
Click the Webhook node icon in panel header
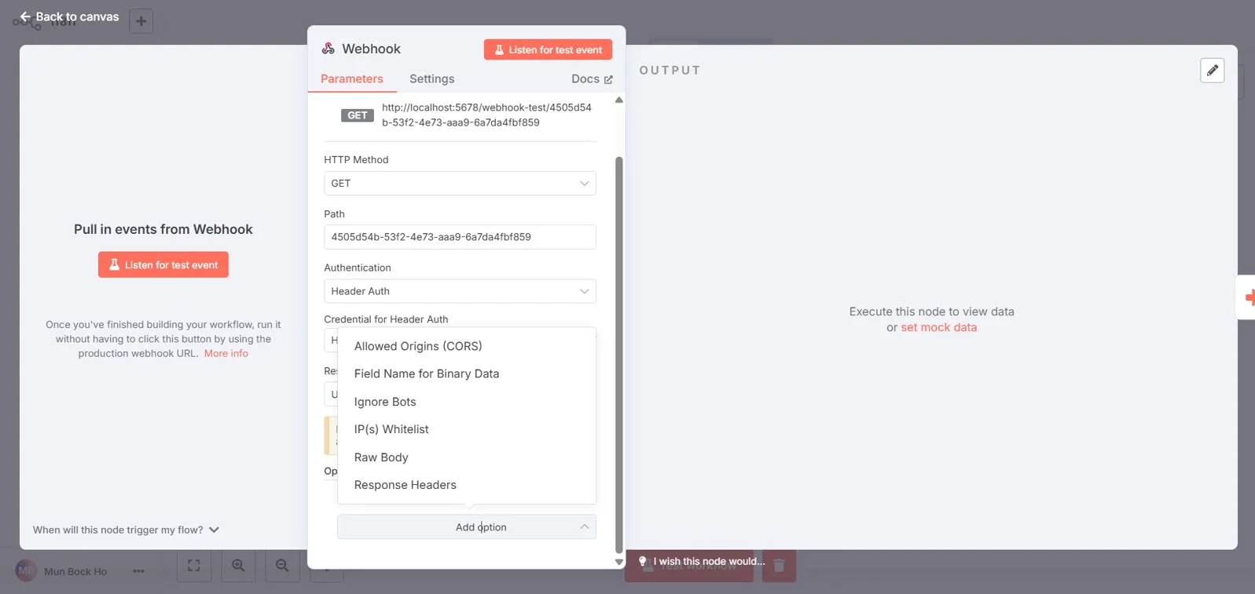tap(328, 49)
